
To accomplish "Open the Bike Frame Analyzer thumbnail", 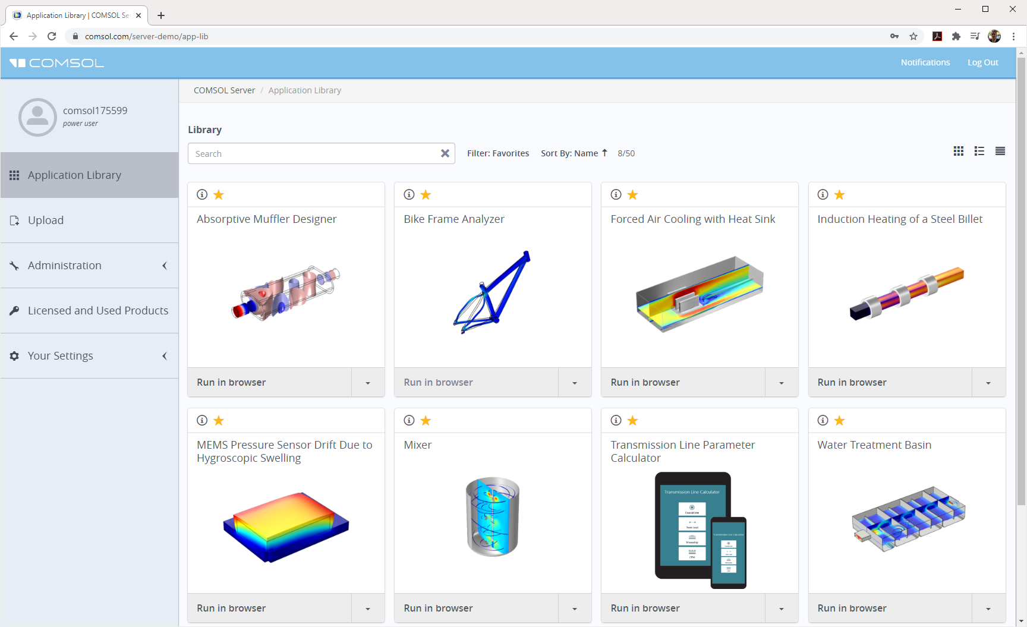I will [492, 292].
